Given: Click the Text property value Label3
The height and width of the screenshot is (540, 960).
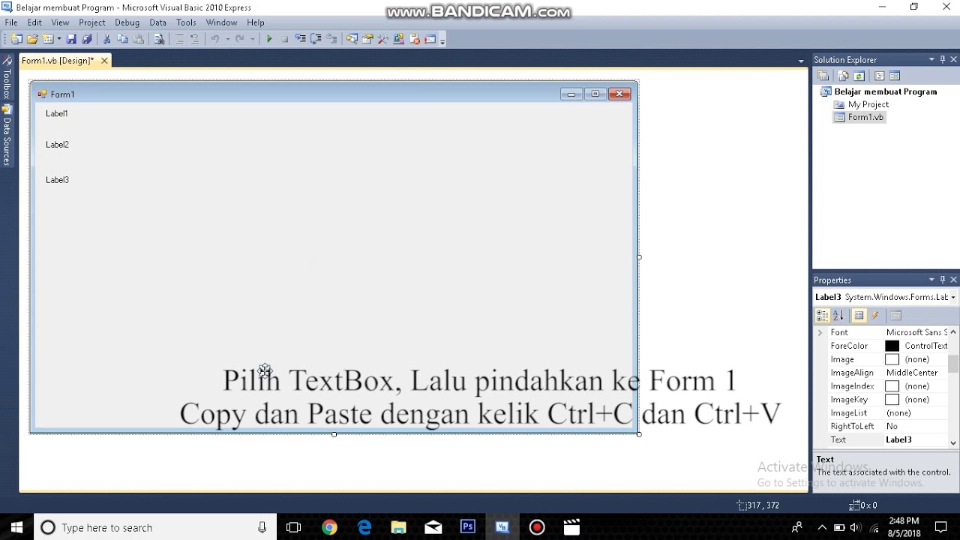Looking at the screenshot, I should click(x=898, y=440).
